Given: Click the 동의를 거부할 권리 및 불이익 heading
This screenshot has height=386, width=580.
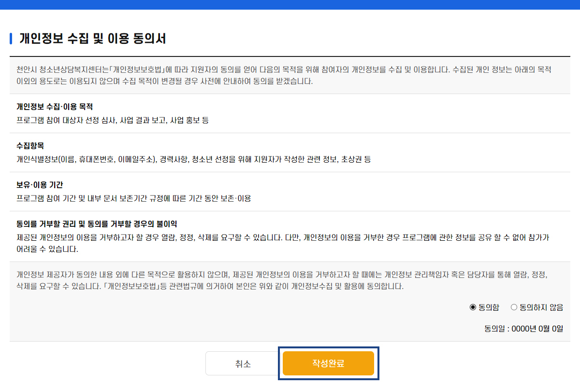Looking at the screenshot, I should [97, 224].
